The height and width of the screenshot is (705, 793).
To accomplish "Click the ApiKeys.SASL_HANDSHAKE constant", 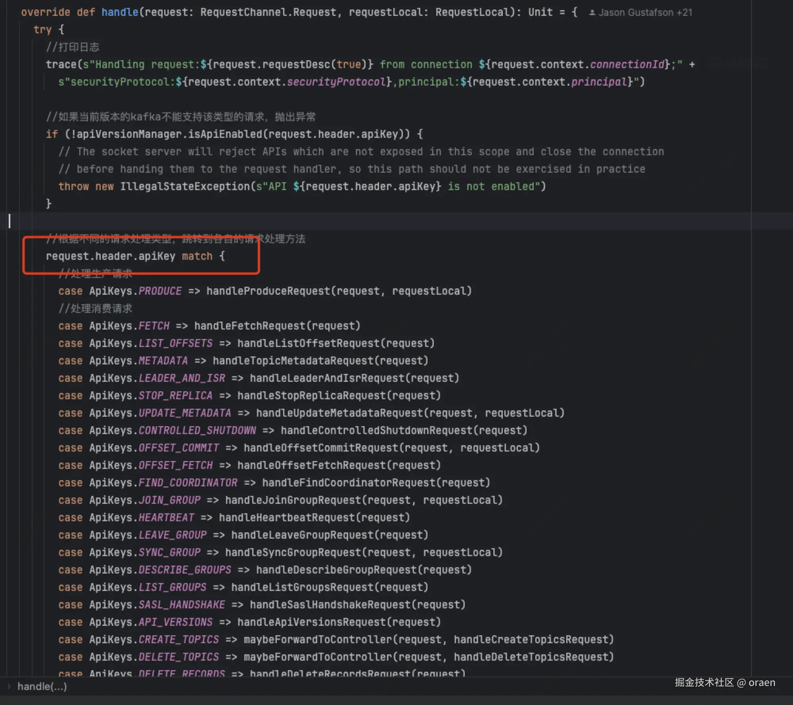I will point(181,605).
